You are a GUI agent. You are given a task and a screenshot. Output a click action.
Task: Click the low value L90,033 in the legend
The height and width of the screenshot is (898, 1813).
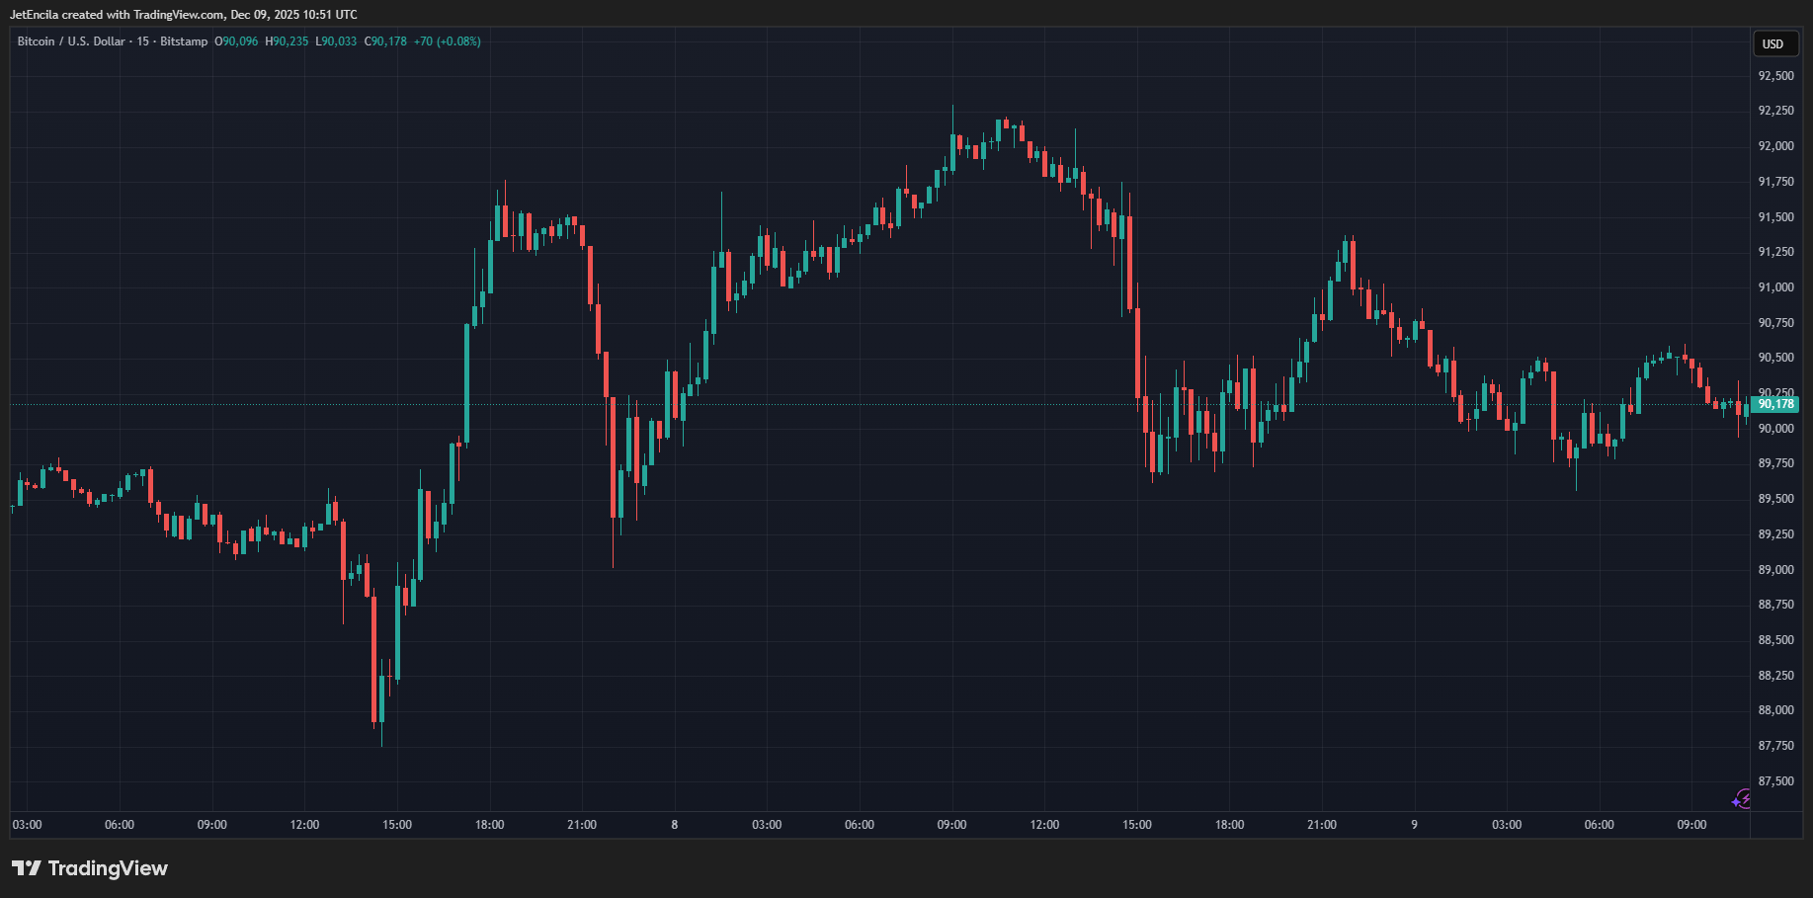pos(337,41)
